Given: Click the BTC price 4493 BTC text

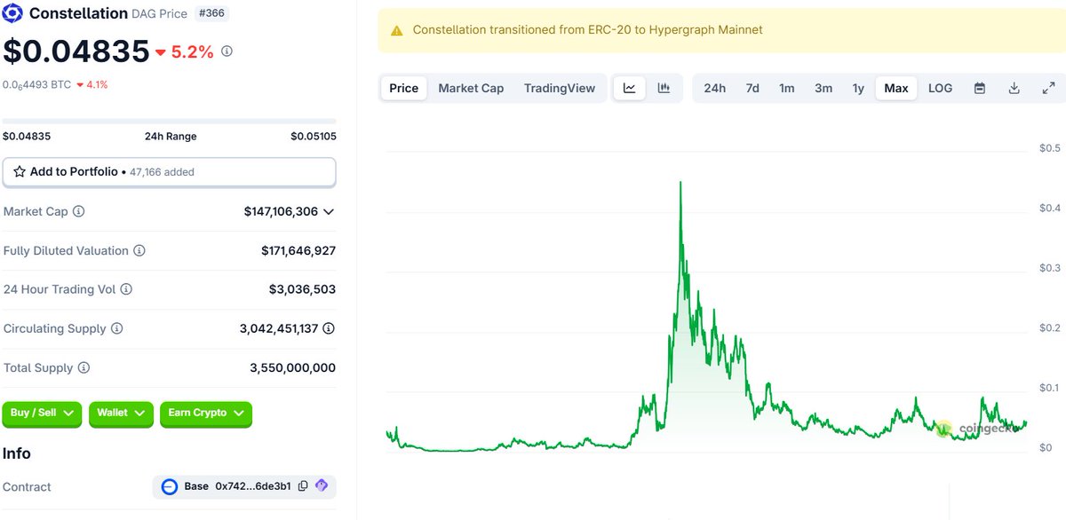Looking at the screenshot, I should [x=36, y=85].
